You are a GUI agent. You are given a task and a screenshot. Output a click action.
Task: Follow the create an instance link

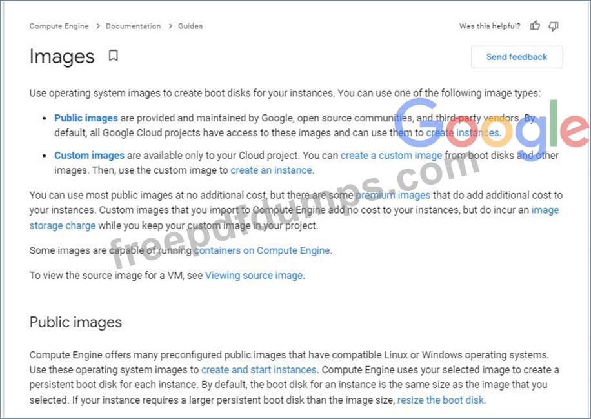click(271, 170)
